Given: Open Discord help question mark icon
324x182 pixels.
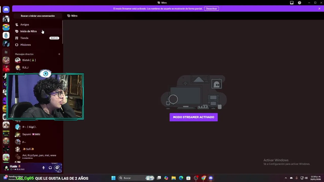Looking at the screenshot, I should click(x=300, y=3).
